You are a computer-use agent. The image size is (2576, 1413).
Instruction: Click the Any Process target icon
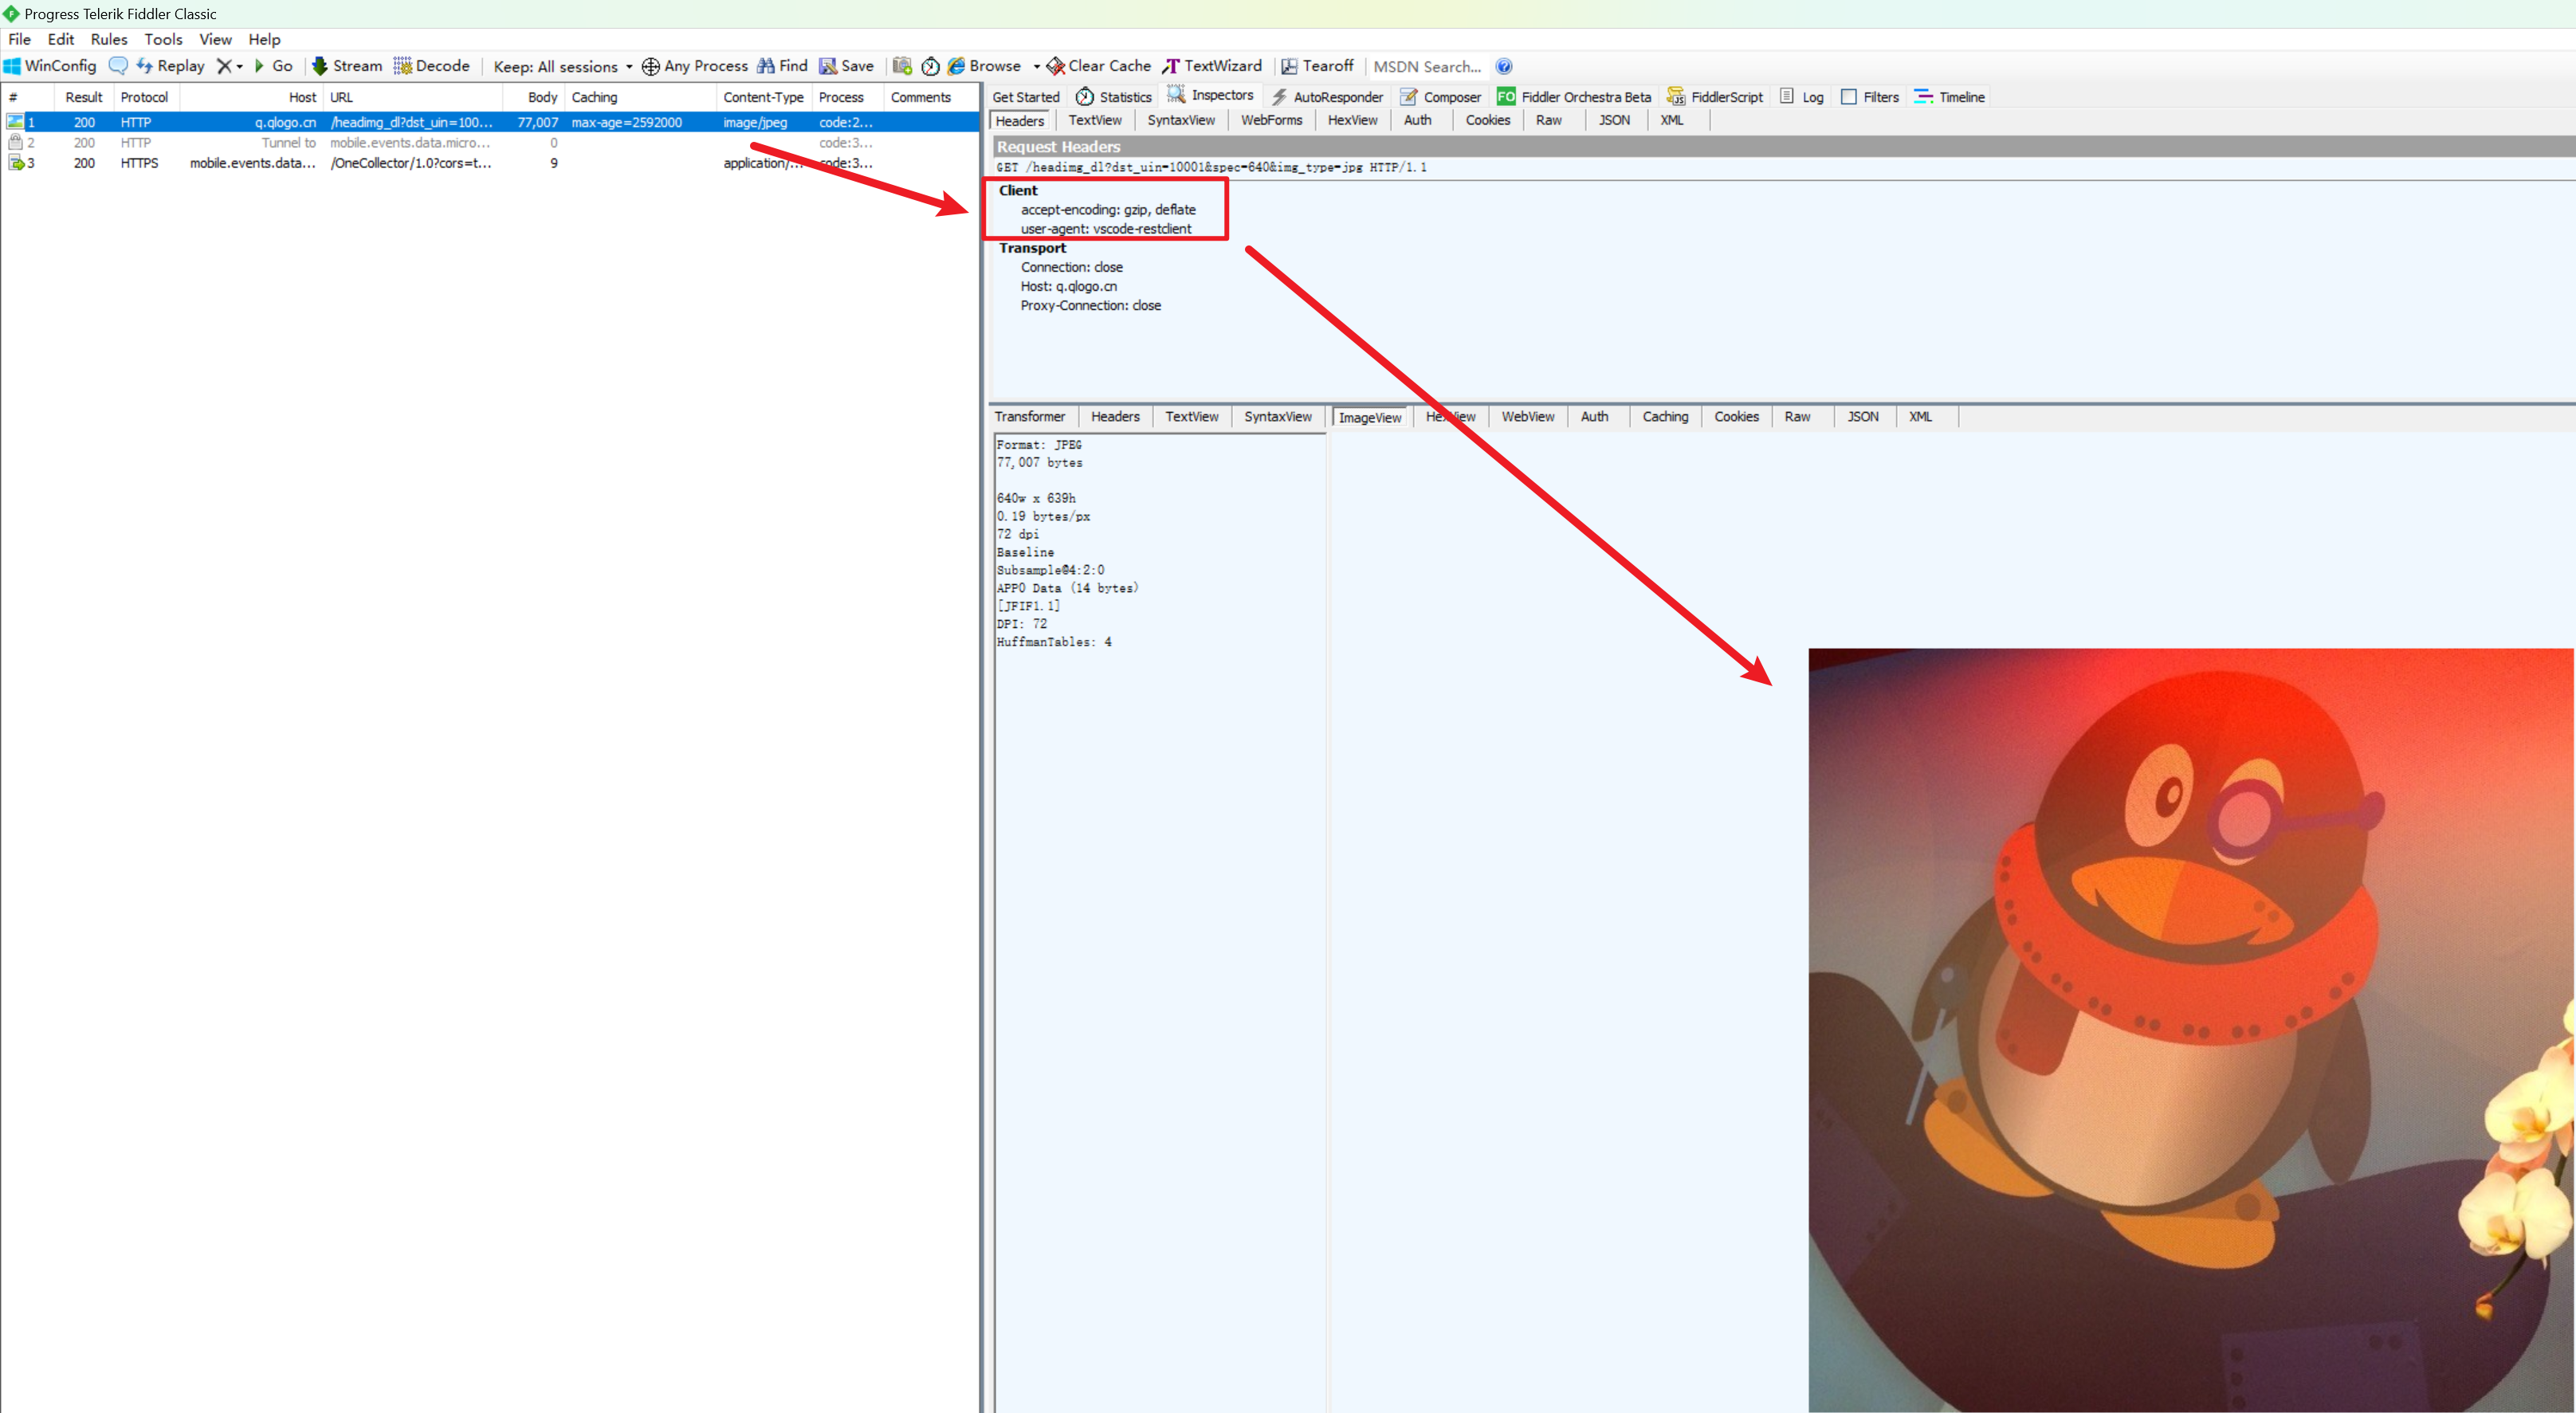tap(650, 66)
